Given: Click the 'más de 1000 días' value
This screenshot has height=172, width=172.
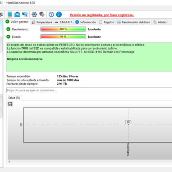Looking at the screenshot, I should 68,80.
